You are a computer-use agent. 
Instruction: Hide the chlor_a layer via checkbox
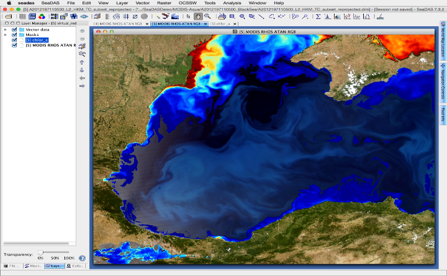pos(14,40)
